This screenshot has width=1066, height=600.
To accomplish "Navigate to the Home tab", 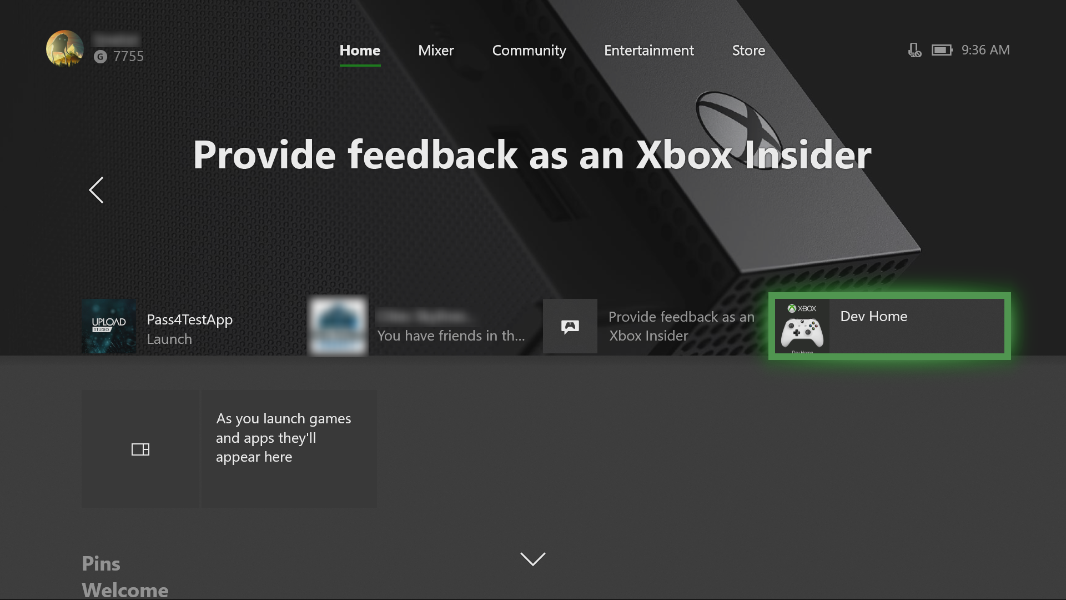I will coord(359,50).
